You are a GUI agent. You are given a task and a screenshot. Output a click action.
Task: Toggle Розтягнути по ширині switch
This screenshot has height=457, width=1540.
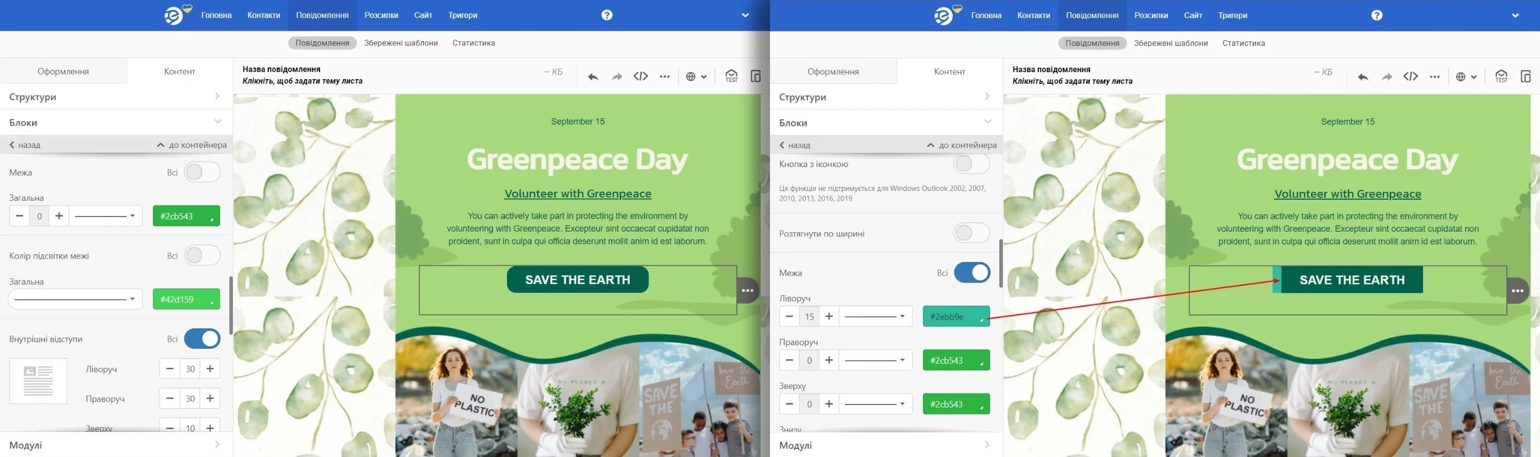tap(971, 233)
